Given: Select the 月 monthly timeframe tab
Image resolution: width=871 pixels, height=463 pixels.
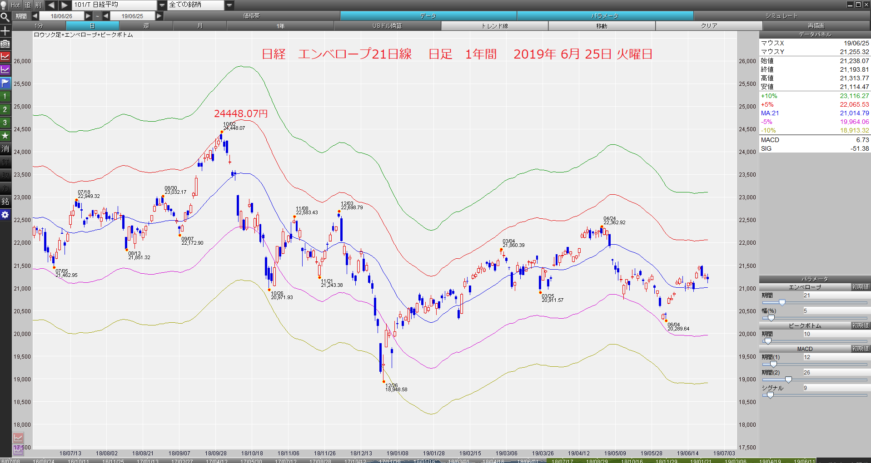Looking at the screenshot, I should coord(199,26).
